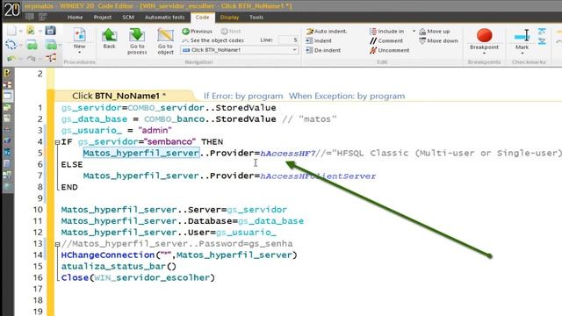The height and width of the screenshot is (316, 562).
Task: Expand the Mark dropdown arrow
Action: tap(522, 54)
